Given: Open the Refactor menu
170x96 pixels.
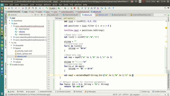Looking at the screenshot, I should click(47, 5).
